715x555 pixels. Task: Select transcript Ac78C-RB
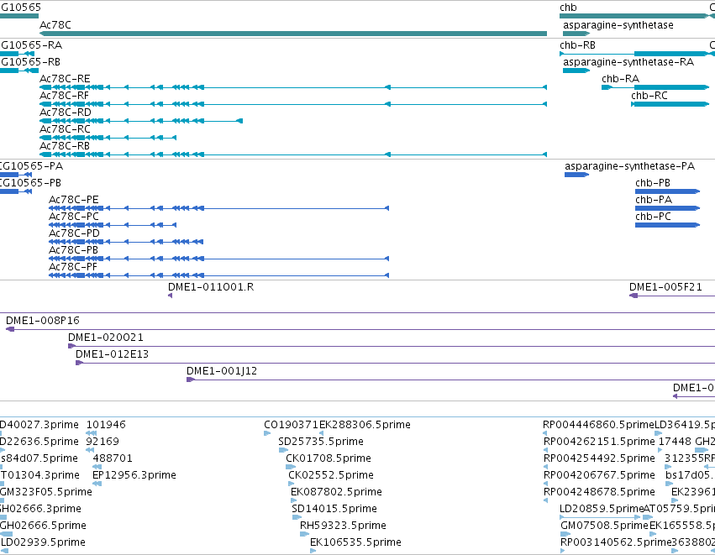293,154
